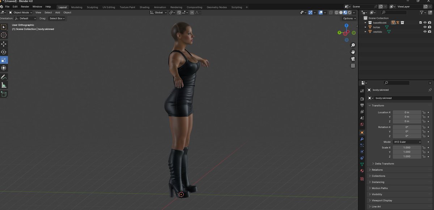
Task: Activate the Scale tool
Action: [4, 60]
